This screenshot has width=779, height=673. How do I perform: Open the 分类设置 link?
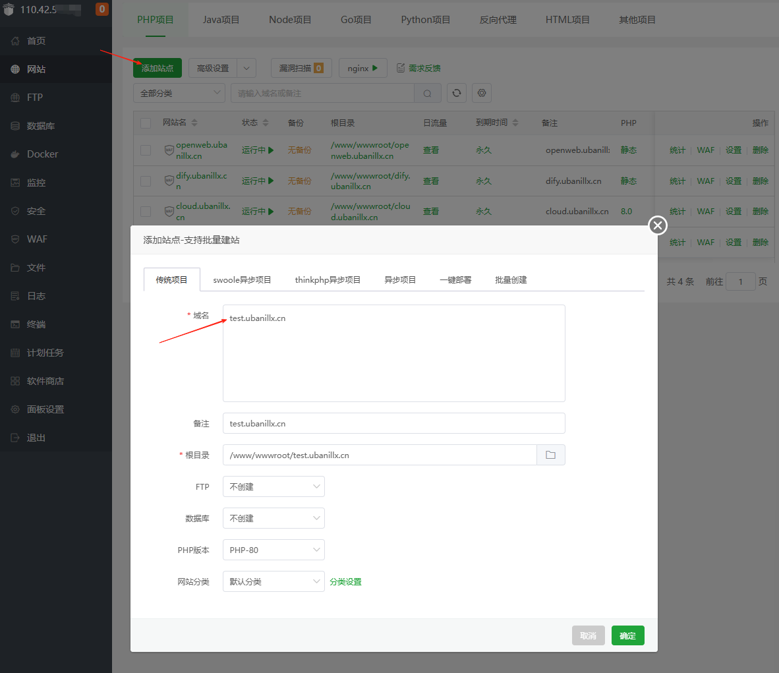point(345,581)
